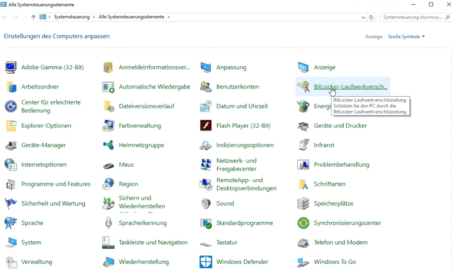Open the Netzwerk- und Freigabecenter icon
The image size is (452, 270).
pos(206,165)
